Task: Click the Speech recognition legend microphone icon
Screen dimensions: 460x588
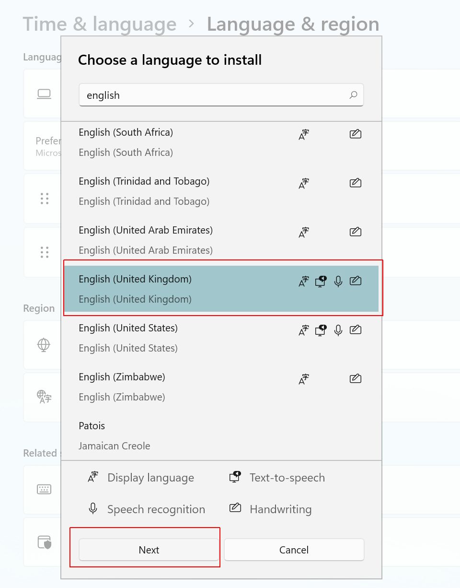Action: pos(92,508)
